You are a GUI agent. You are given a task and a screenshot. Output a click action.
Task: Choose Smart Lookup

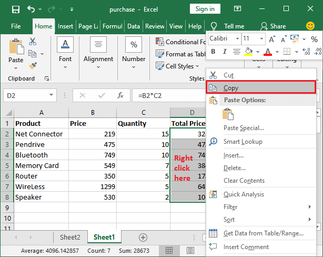261,142
